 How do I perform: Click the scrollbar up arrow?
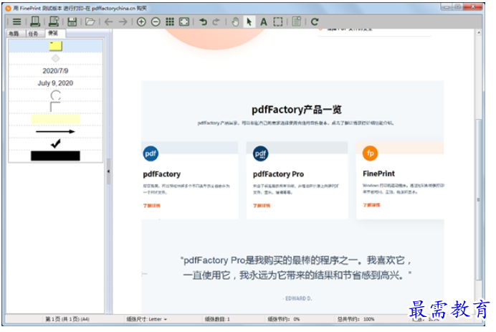click(479, 33)
